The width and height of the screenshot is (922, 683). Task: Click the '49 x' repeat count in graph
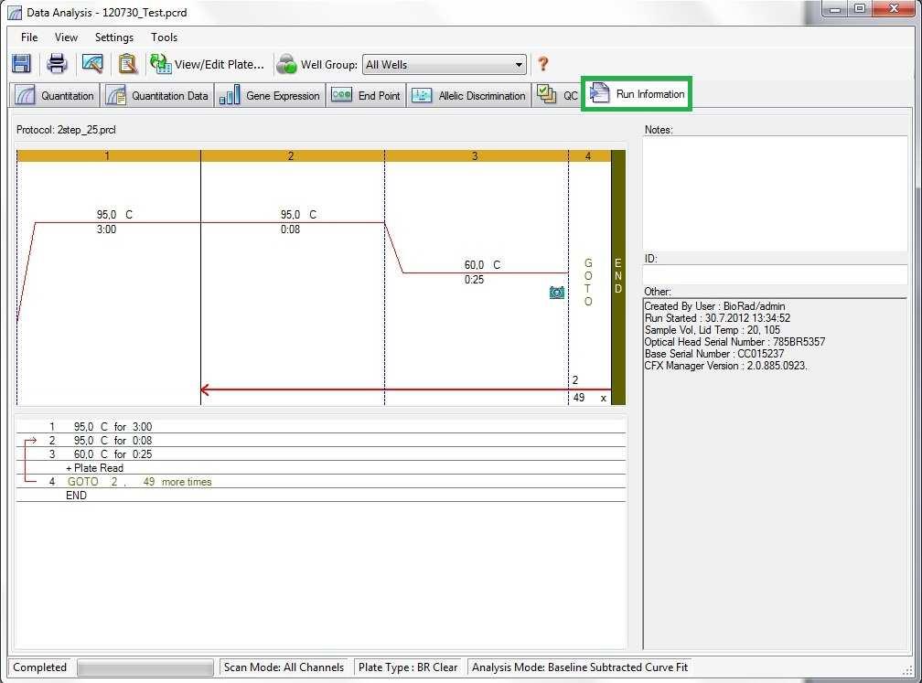pos(589,398)
